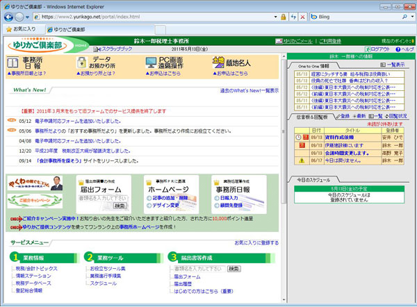Click the security lock icon
The height and width of the screenshot is (307, 417).
(284, 17)
